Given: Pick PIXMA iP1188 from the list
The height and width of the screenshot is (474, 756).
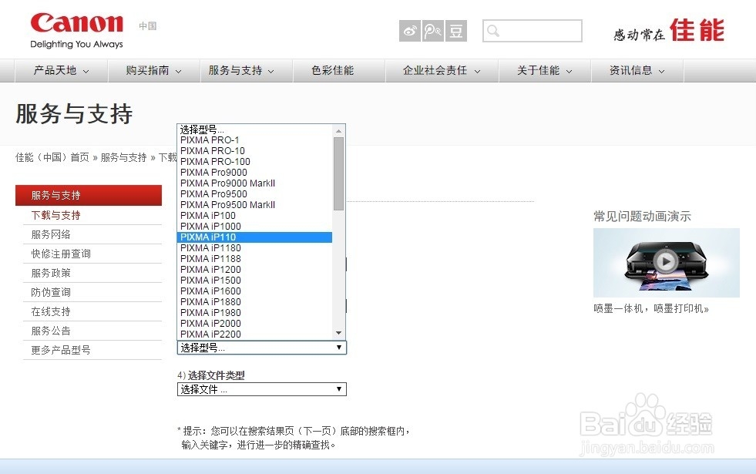Looking at the screenshot, I should pyautogui.click(x=255, y=259).
